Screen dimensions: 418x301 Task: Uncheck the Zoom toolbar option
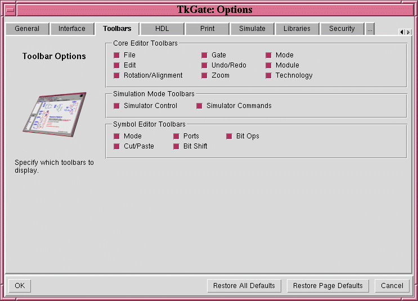[x=205, y=75]
